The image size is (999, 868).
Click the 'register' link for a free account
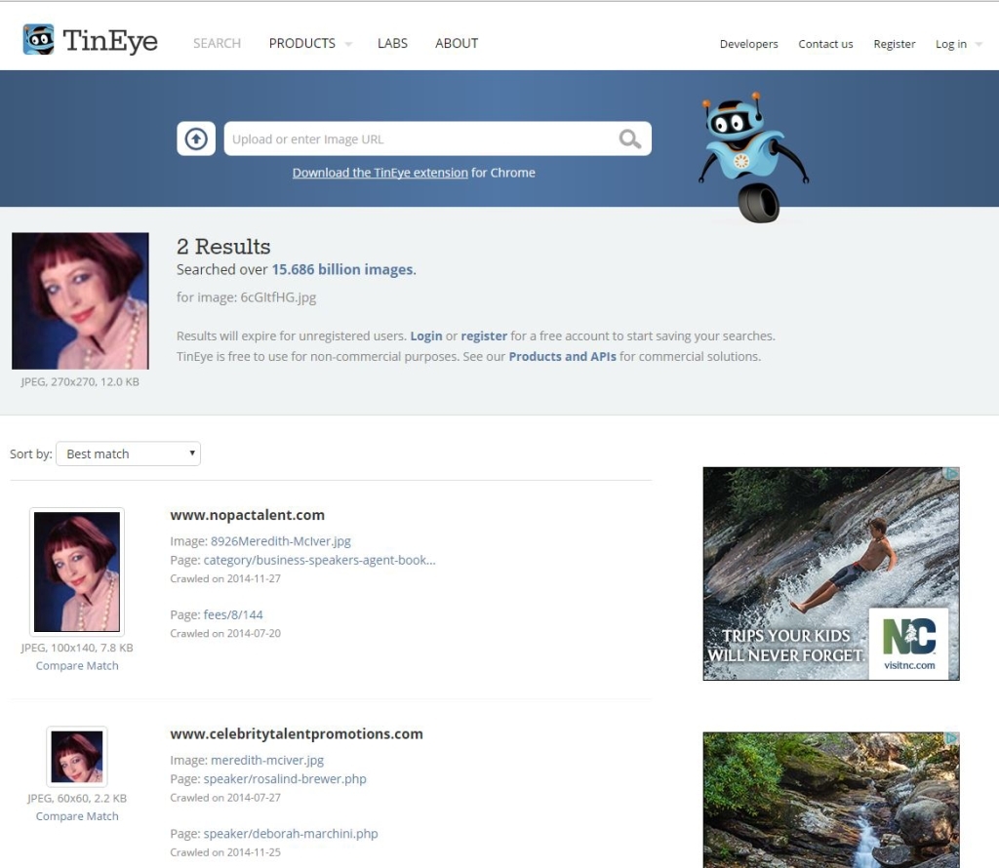coord(484,335)
